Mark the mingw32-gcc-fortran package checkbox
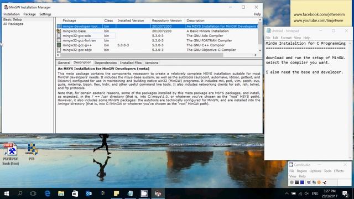Image resolution: width=354 pixels, height=199 pixels. point(59,40)
